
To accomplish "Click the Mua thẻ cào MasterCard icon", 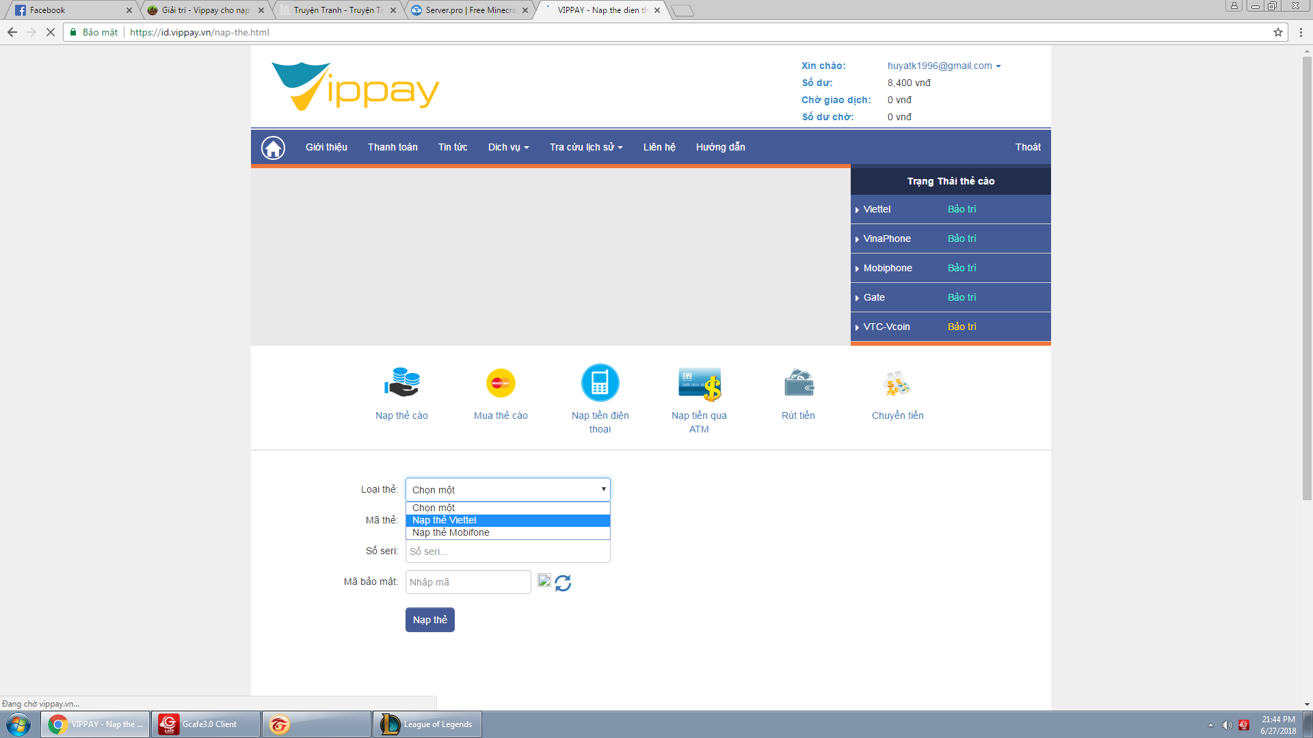I will 501,383.
